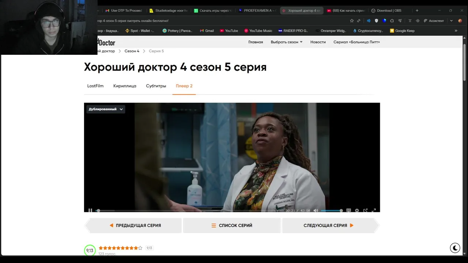468x263 pixels.
Task: Switch to the PROEFEXAMEN A tab
Action: tap(257, 11)
